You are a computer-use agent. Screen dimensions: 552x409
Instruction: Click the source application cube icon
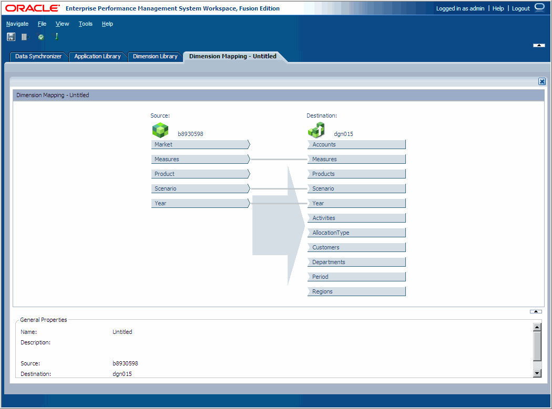click(160, 130)
